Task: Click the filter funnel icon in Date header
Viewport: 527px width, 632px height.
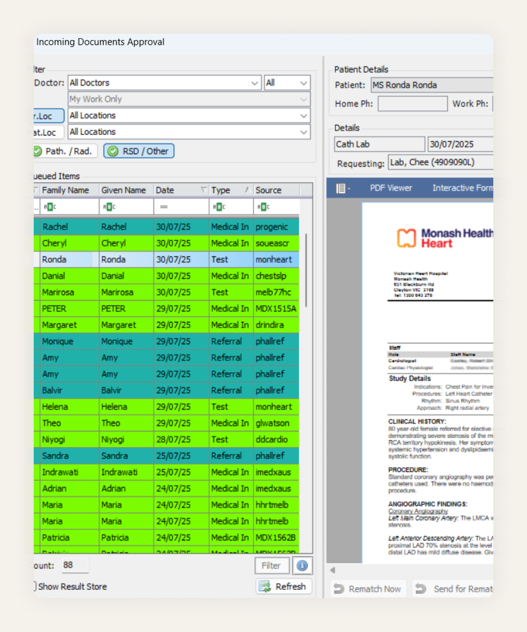Action: (203, 190)
